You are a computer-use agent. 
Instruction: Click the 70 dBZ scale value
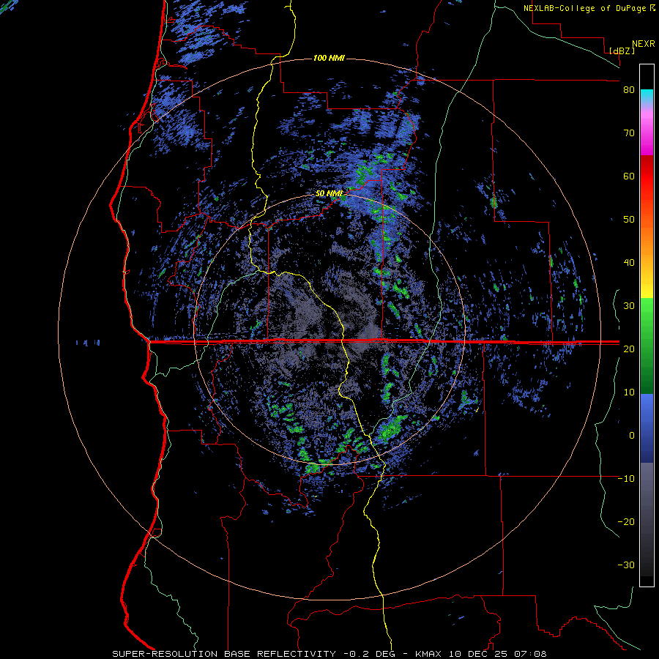(x=629, y=133)
